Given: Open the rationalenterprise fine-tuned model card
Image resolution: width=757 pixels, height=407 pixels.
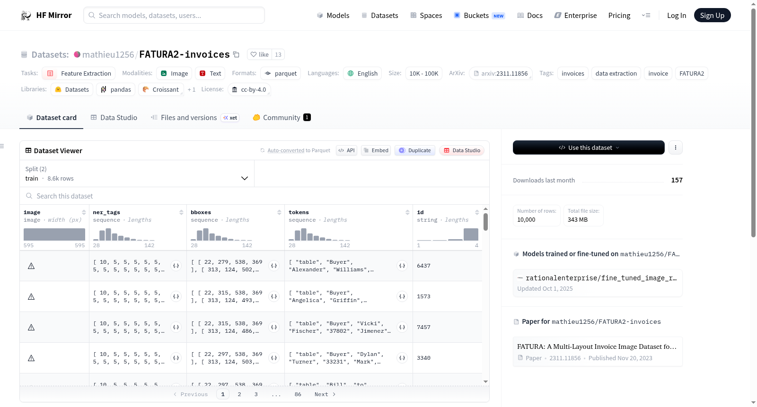Looking at the screenshot, I should (598, 283).
